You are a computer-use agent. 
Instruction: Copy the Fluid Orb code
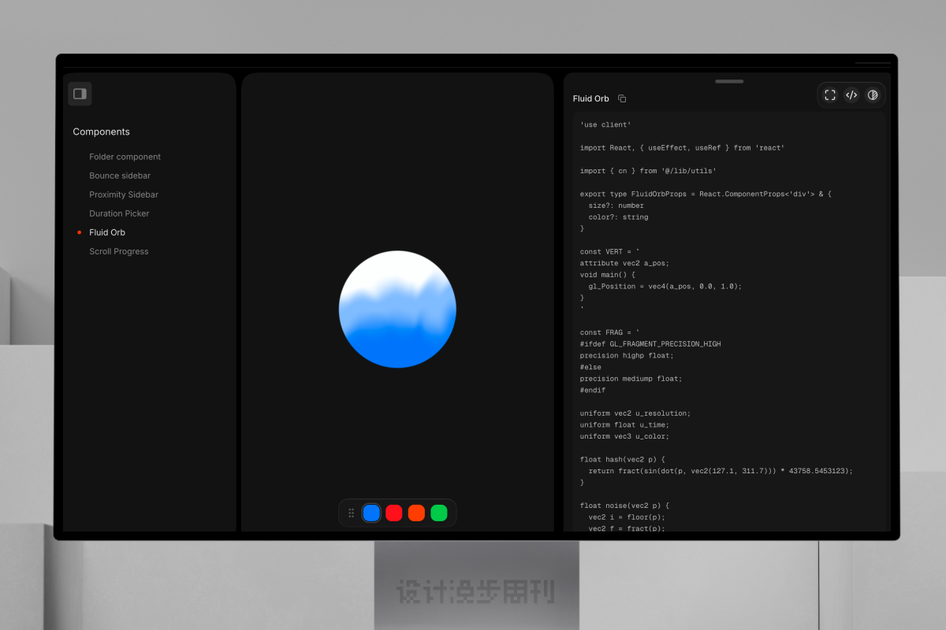pos(622,98)
